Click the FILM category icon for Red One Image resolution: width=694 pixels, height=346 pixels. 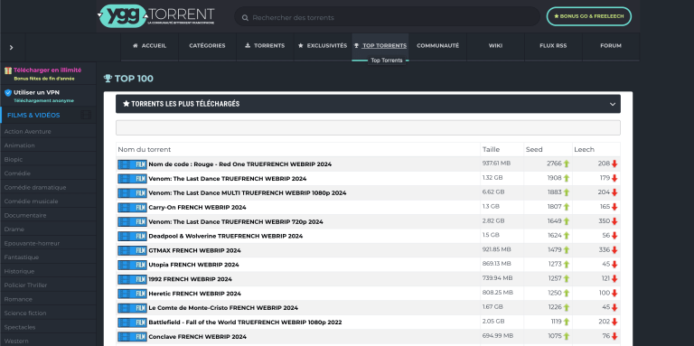[132, 164]
